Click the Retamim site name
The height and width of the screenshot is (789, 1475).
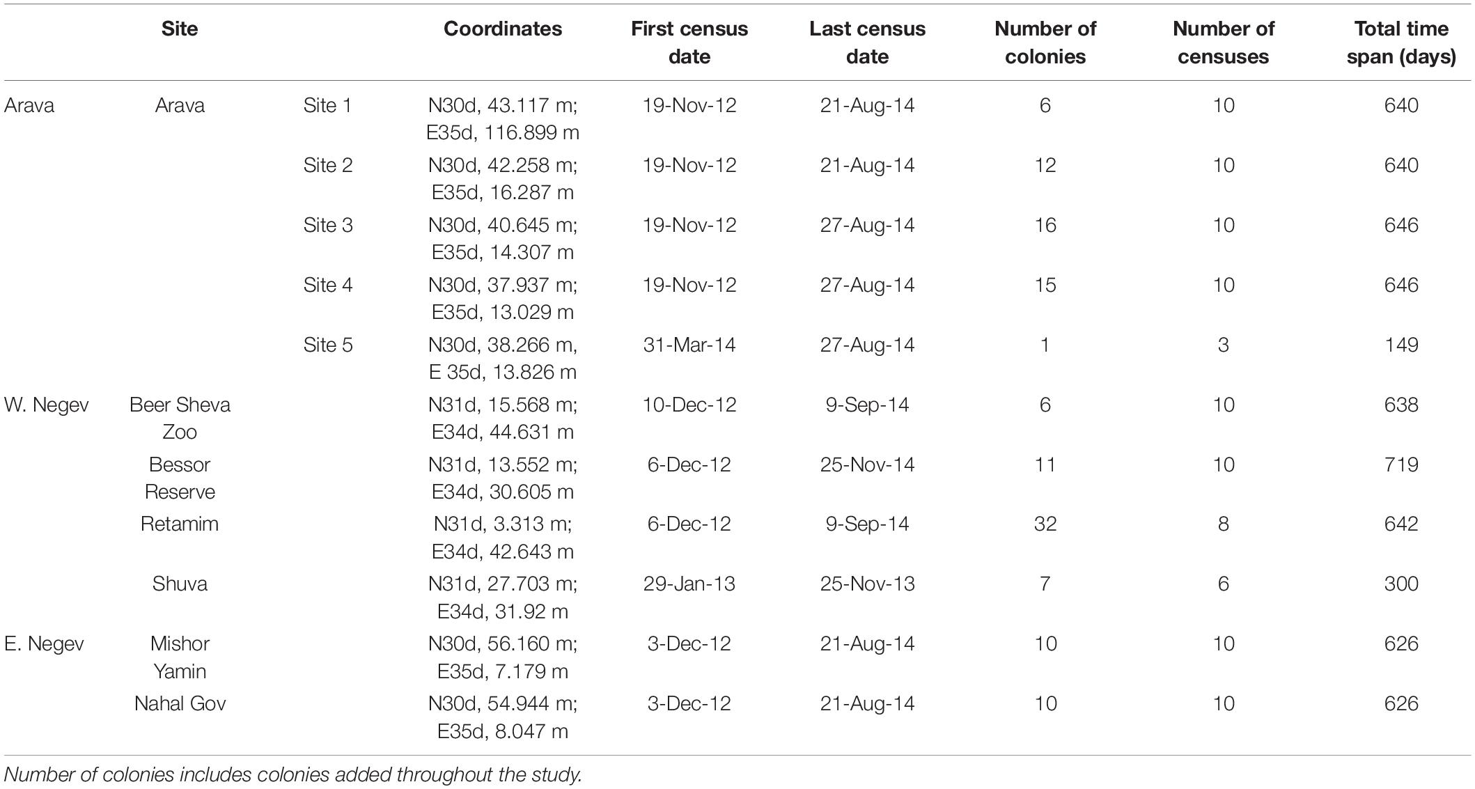[180, 524]
